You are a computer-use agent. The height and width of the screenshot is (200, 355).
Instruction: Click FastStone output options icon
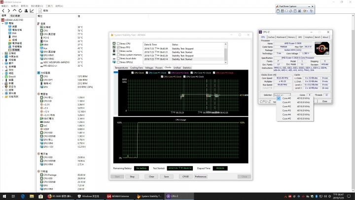[x=305, y=11]
